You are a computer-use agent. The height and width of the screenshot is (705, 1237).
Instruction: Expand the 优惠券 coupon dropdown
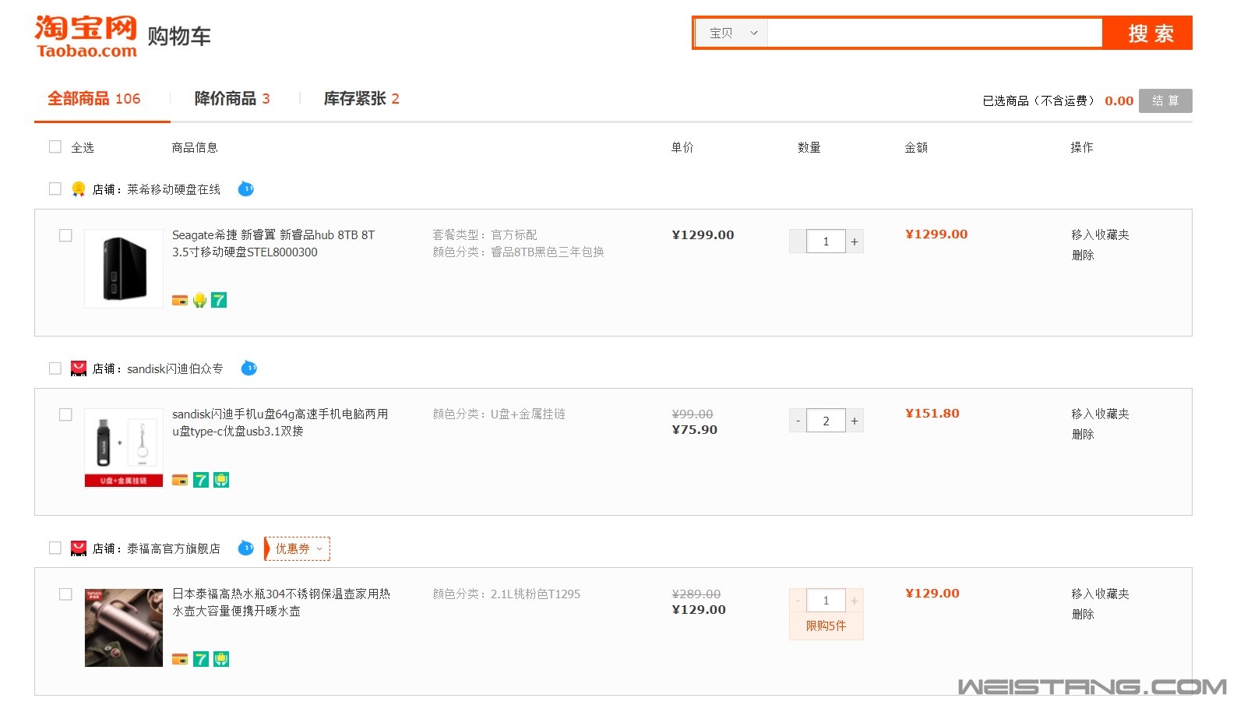[298, 548]
